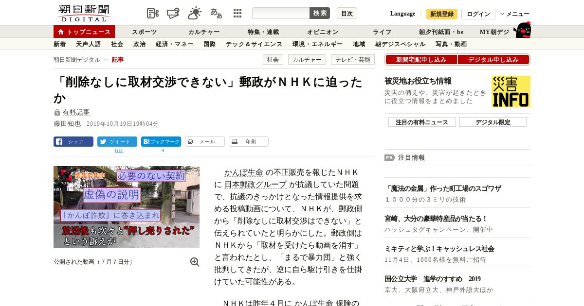This screenshot has height=306, width=584.
Task: Open the news list icon in header
Action: (153, 13)
